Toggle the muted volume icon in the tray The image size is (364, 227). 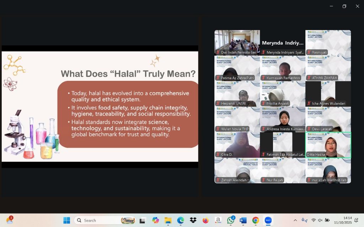(320, 220)
